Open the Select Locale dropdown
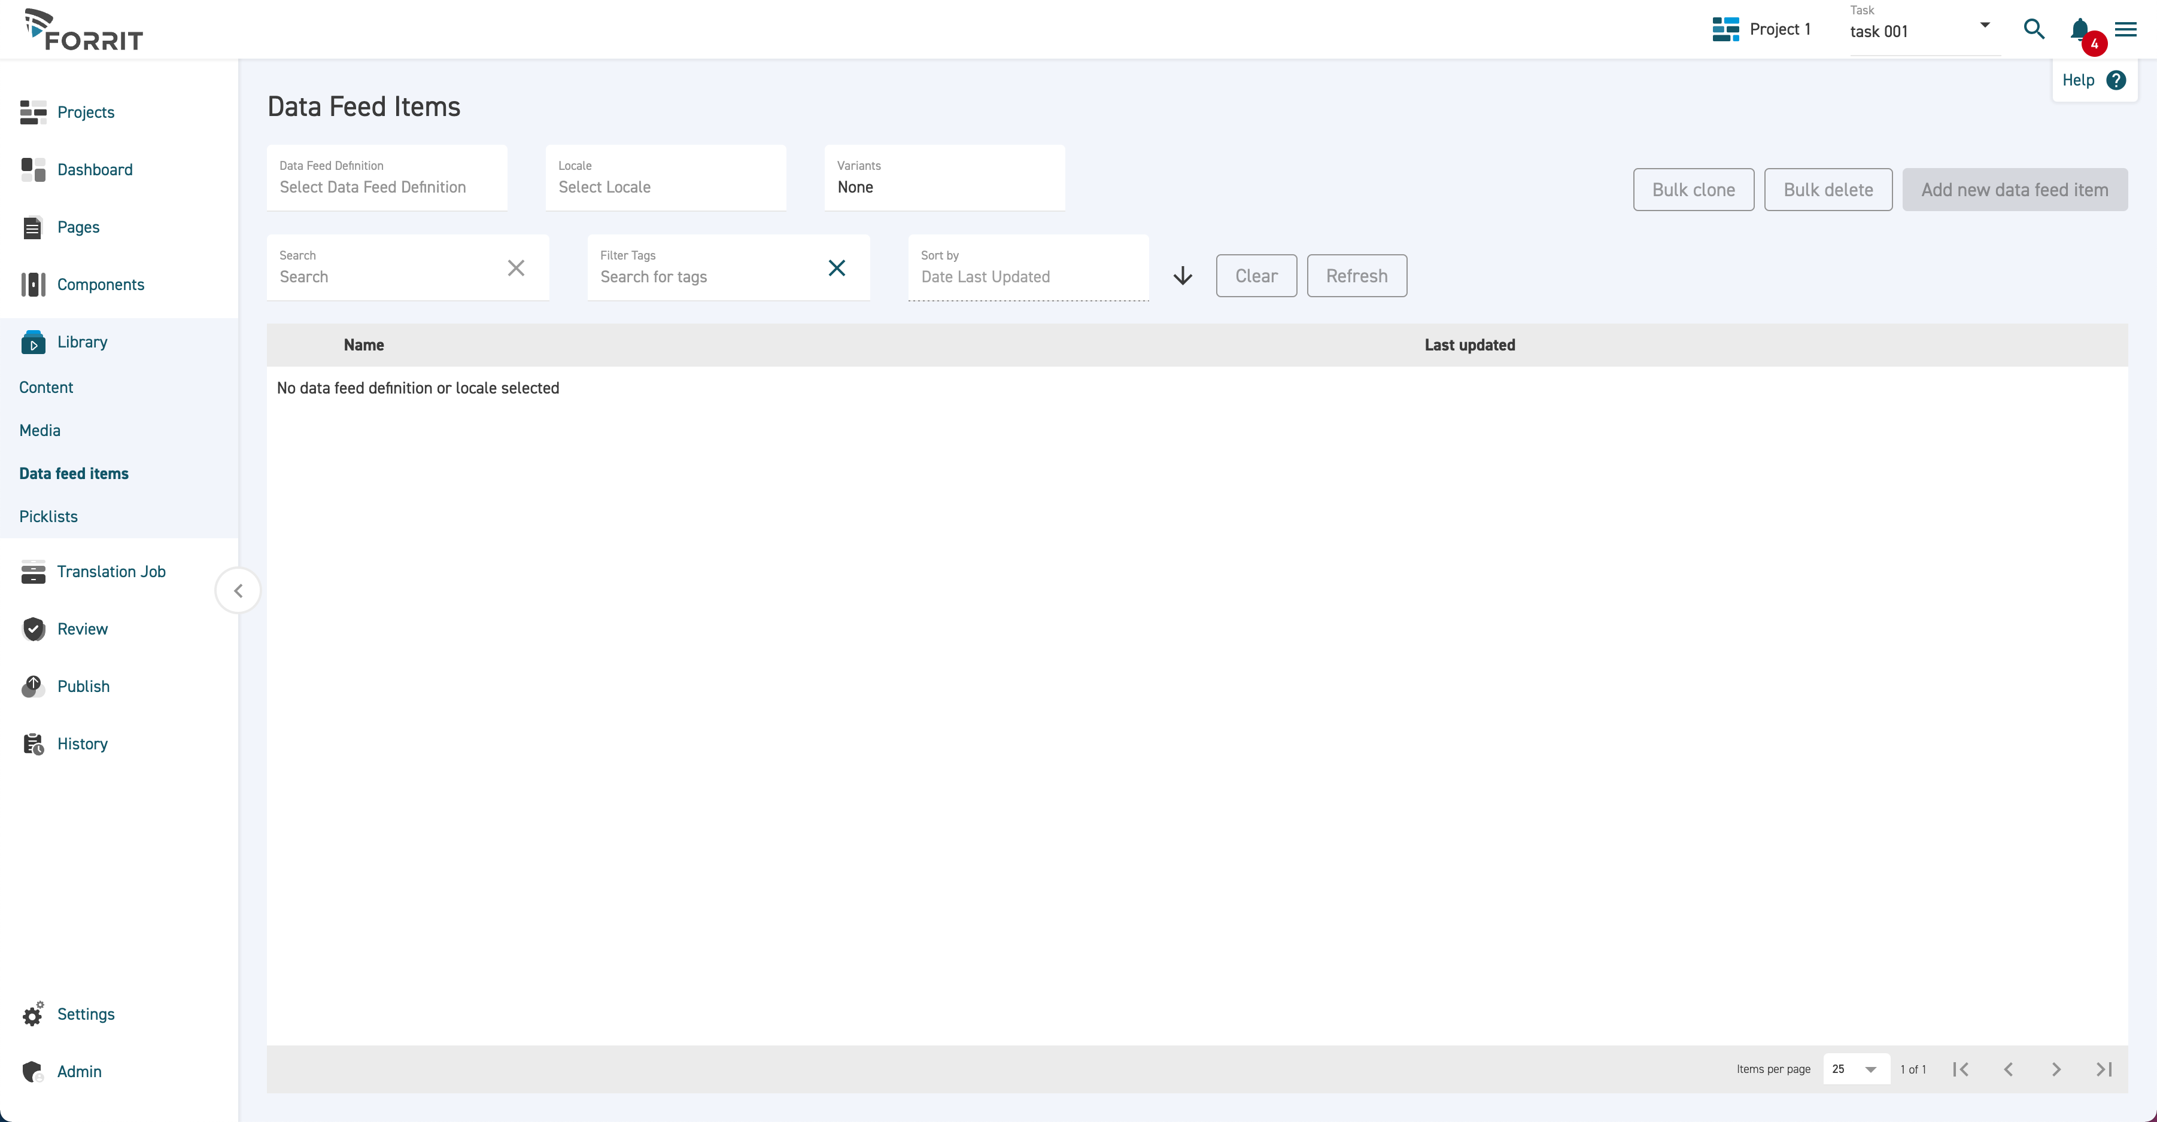 [666, 178]
